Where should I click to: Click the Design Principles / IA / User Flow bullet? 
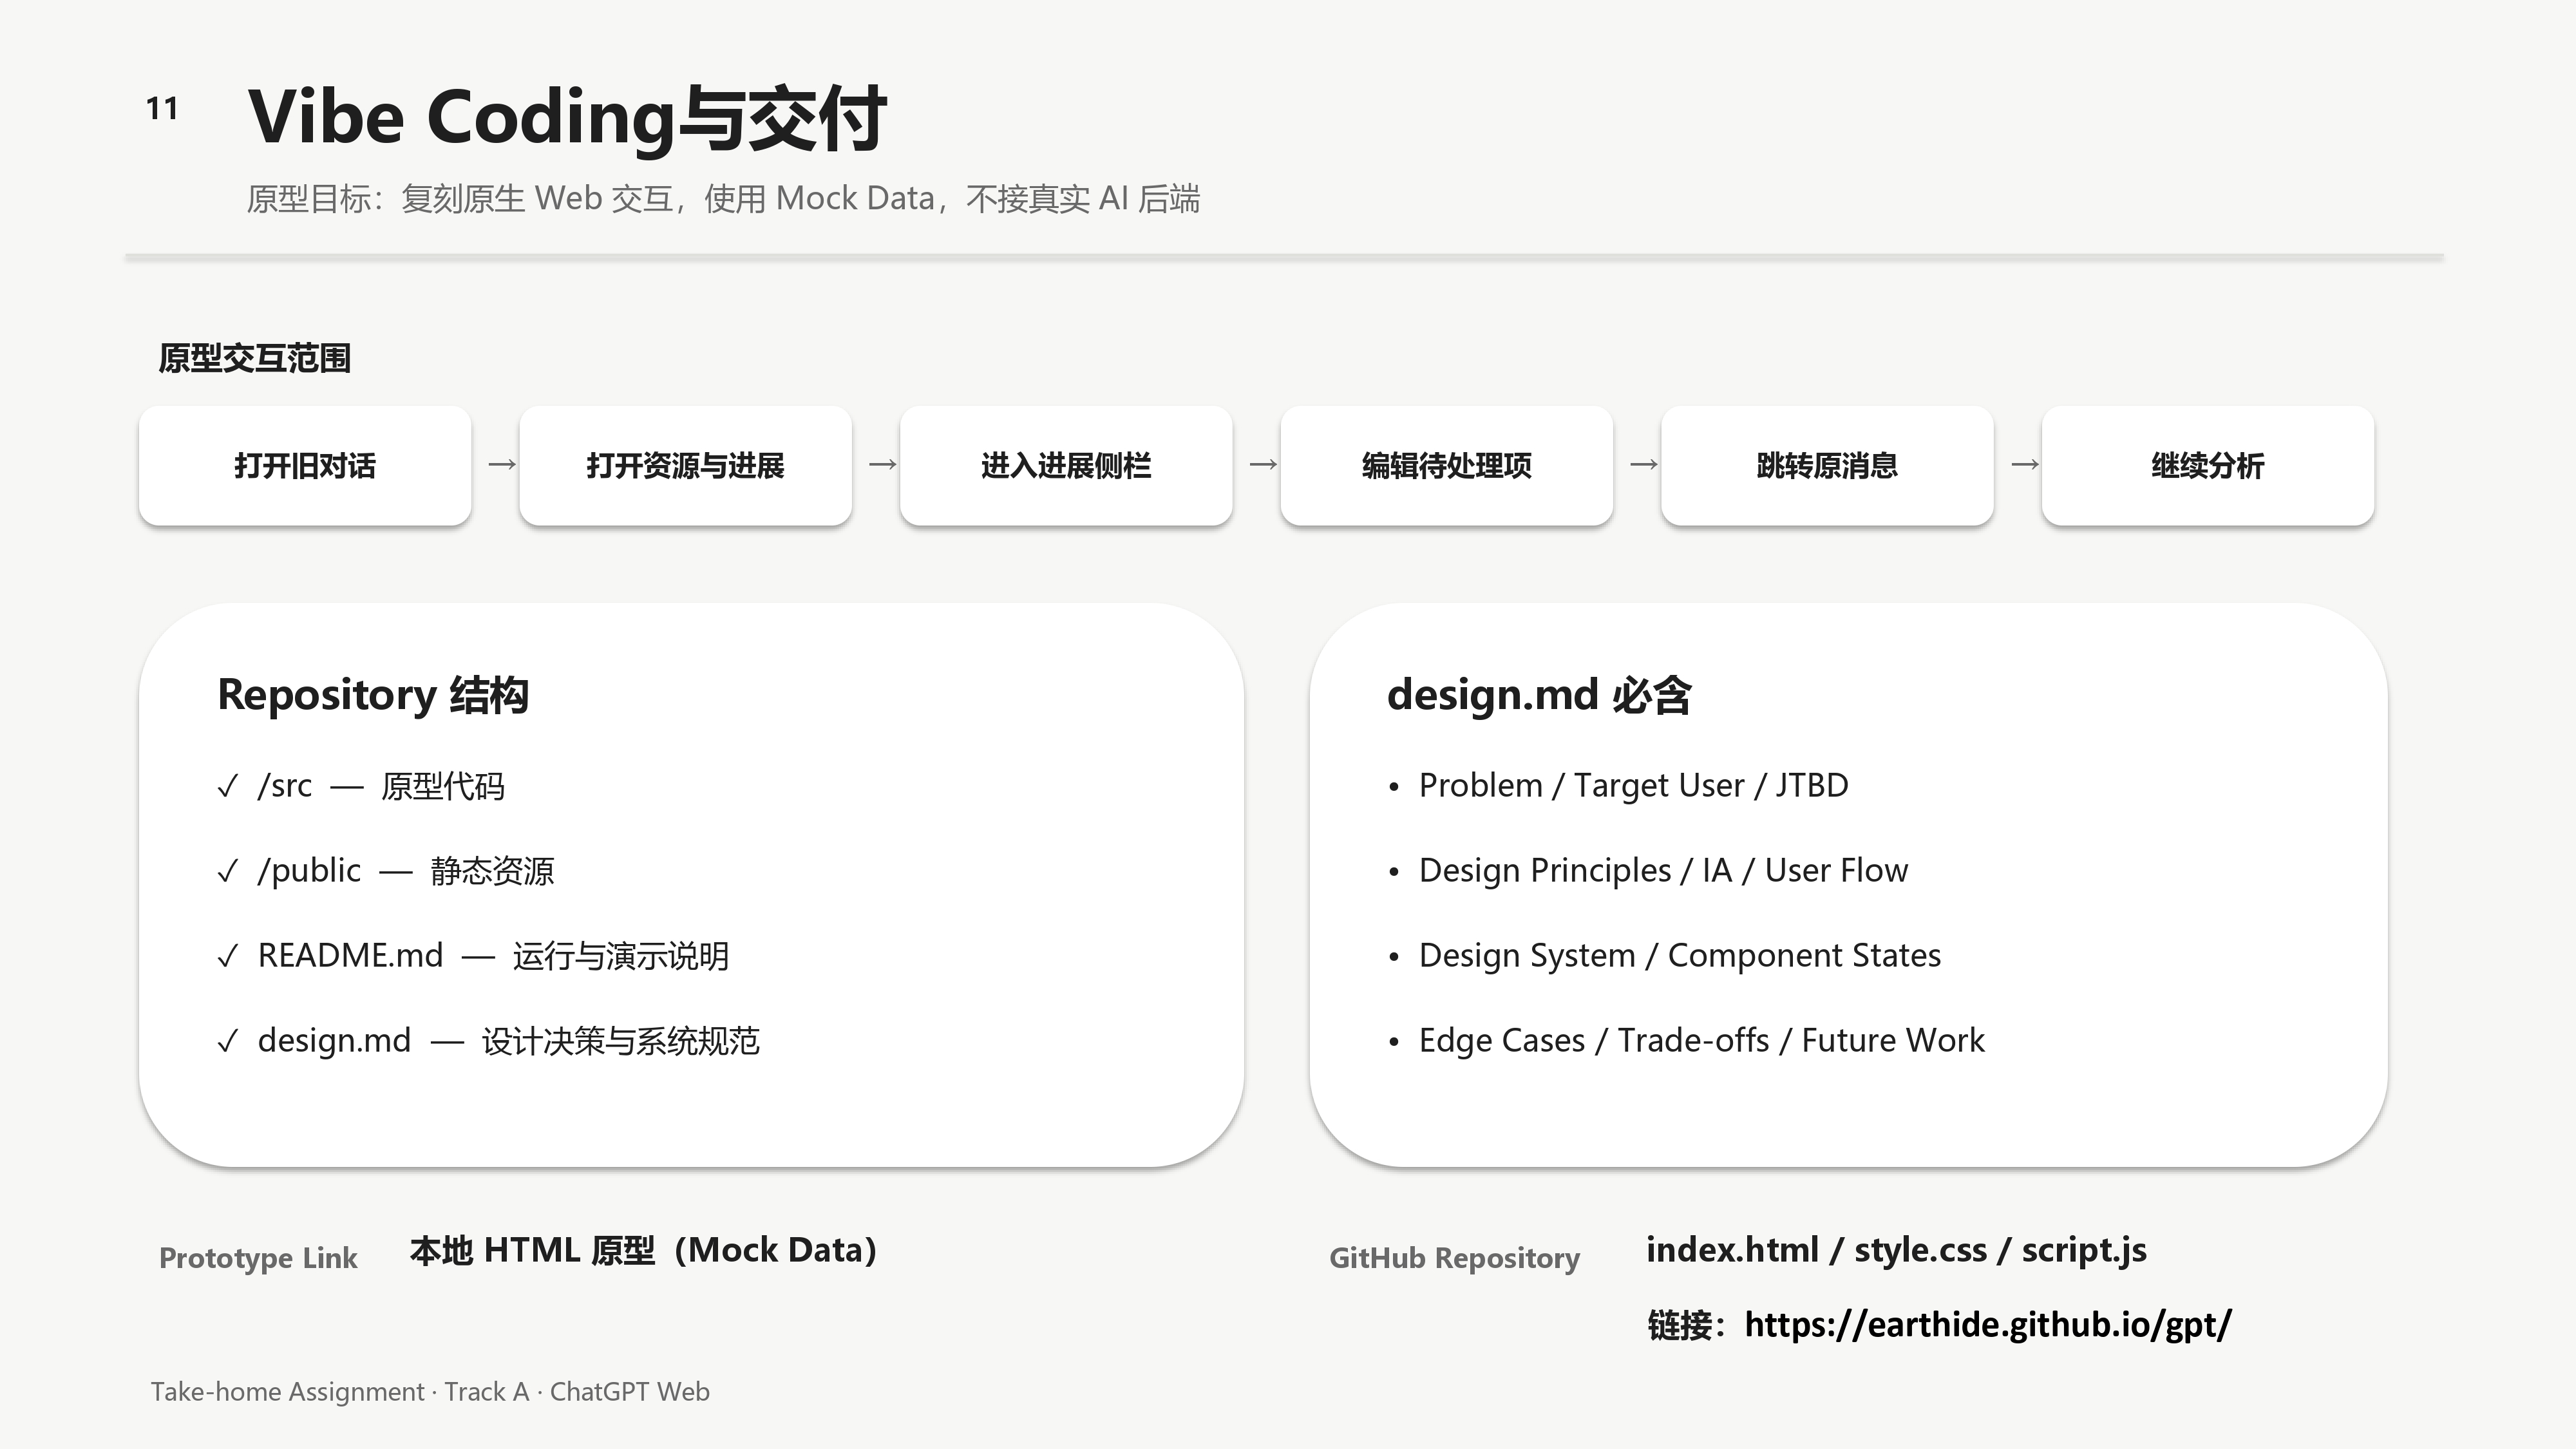(x=1648, y=870)
